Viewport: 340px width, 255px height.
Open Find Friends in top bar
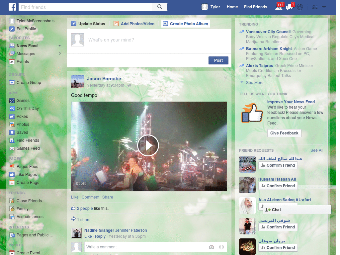point(255,7)
